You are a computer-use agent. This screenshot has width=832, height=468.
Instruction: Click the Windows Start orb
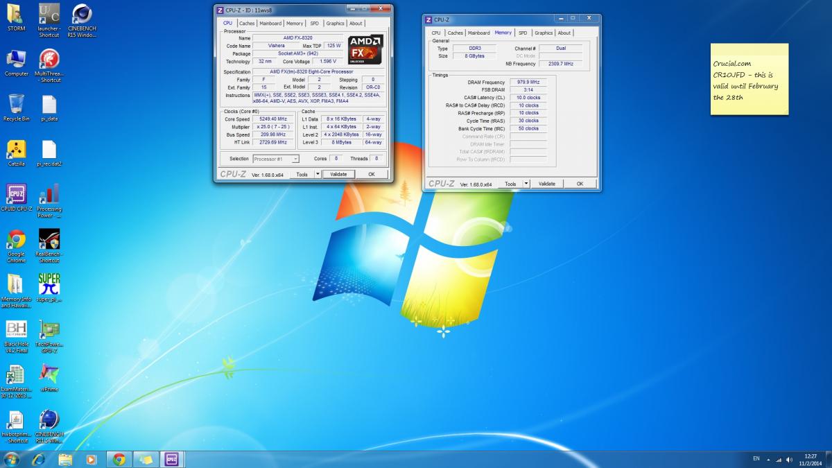click(x=11, y=459)
